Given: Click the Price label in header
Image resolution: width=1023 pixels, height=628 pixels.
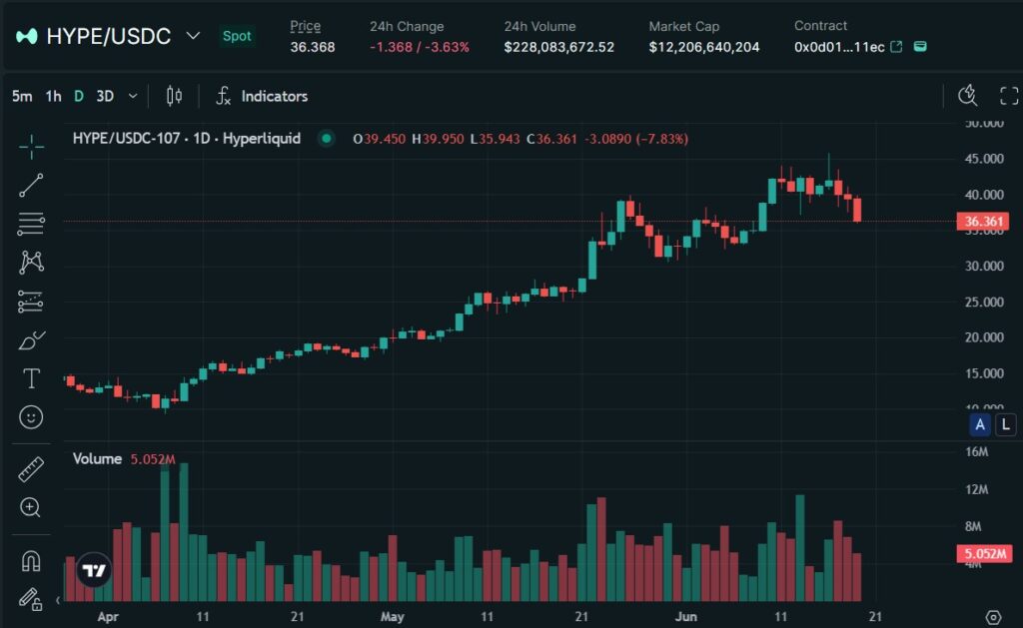Looking at the screenshot, I should pyautogui.click(x=306, y=26).
